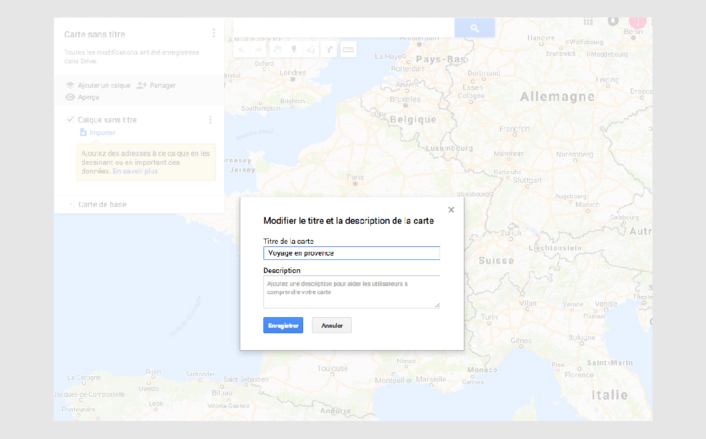This screenshot has height=439, width=706.
Task: Click the Titre de la carte input field
Action: (352, 253)
